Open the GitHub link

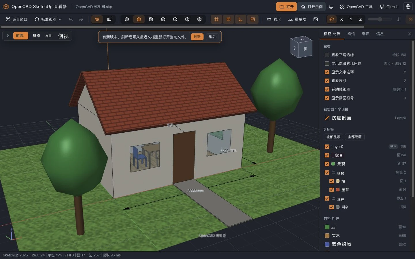click(389, 7)
